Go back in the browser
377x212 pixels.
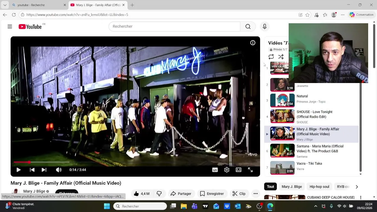click(x=5, y=15)
